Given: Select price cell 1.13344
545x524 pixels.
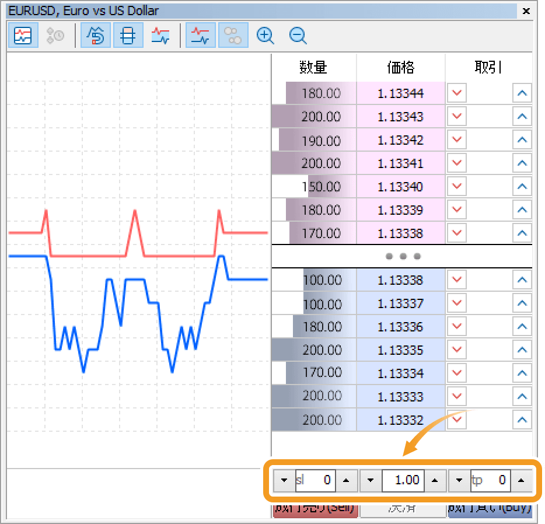Looking at the screenshot, I should (401, 93).
